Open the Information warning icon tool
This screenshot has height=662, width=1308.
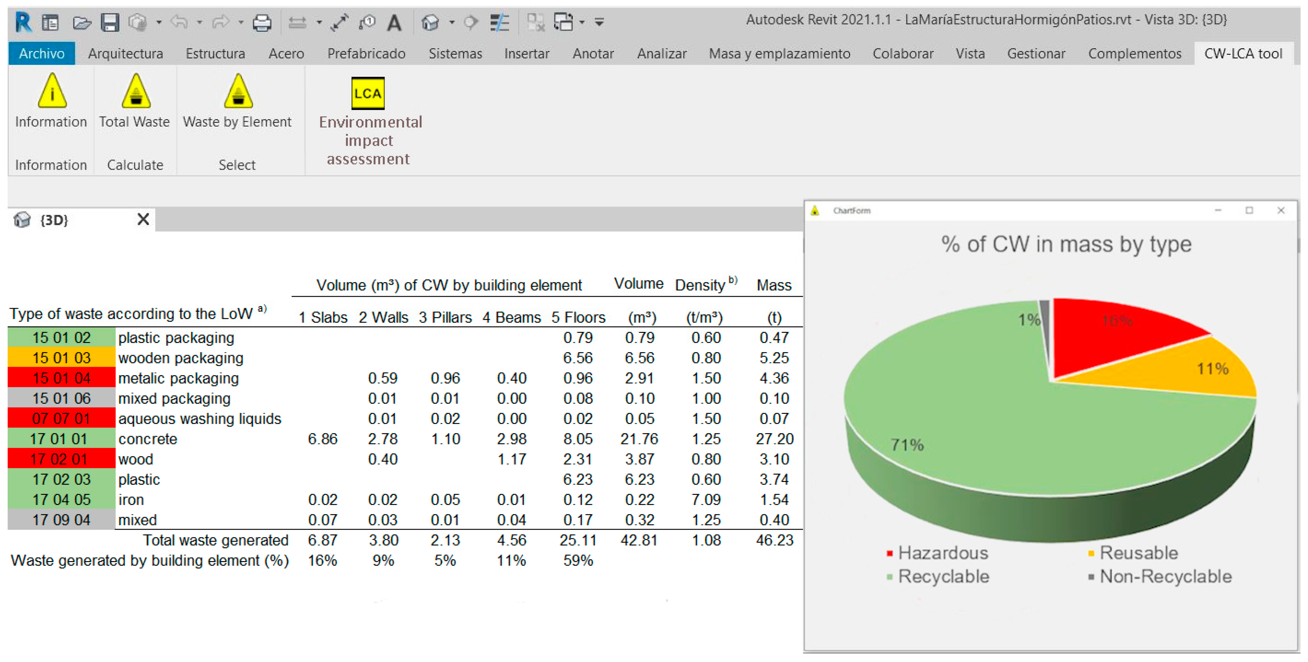[52, 92]
